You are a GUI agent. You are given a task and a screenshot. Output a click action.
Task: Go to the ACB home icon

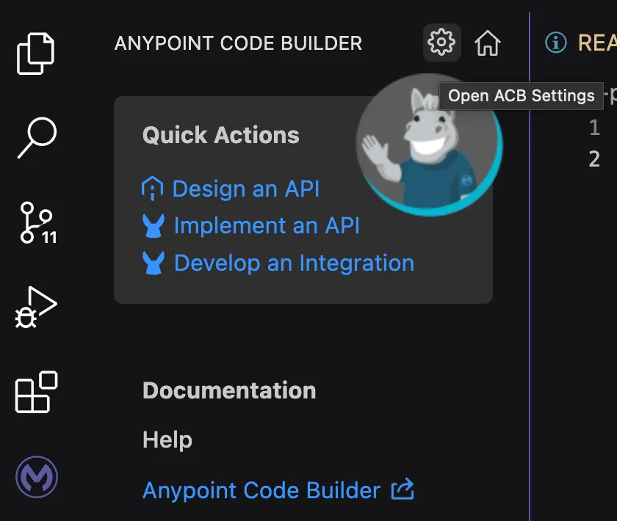(x=488, y=43)
